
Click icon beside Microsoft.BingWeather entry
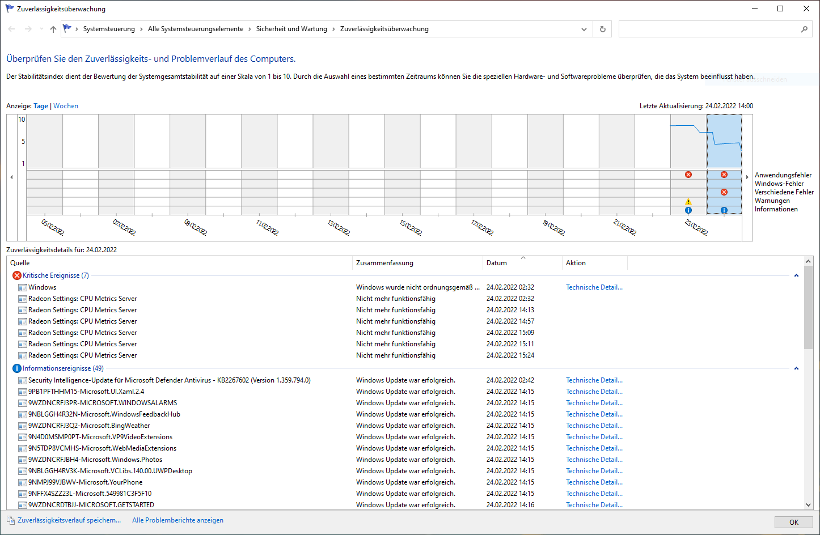tap(23, 426)
